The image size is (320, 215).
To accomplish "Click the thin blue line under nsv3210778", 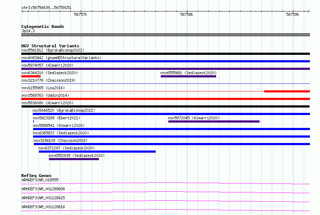I will coord(165,84).
